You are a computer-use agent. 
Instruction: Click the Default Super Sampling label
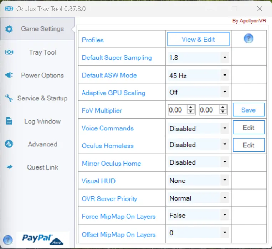(117, 58)
